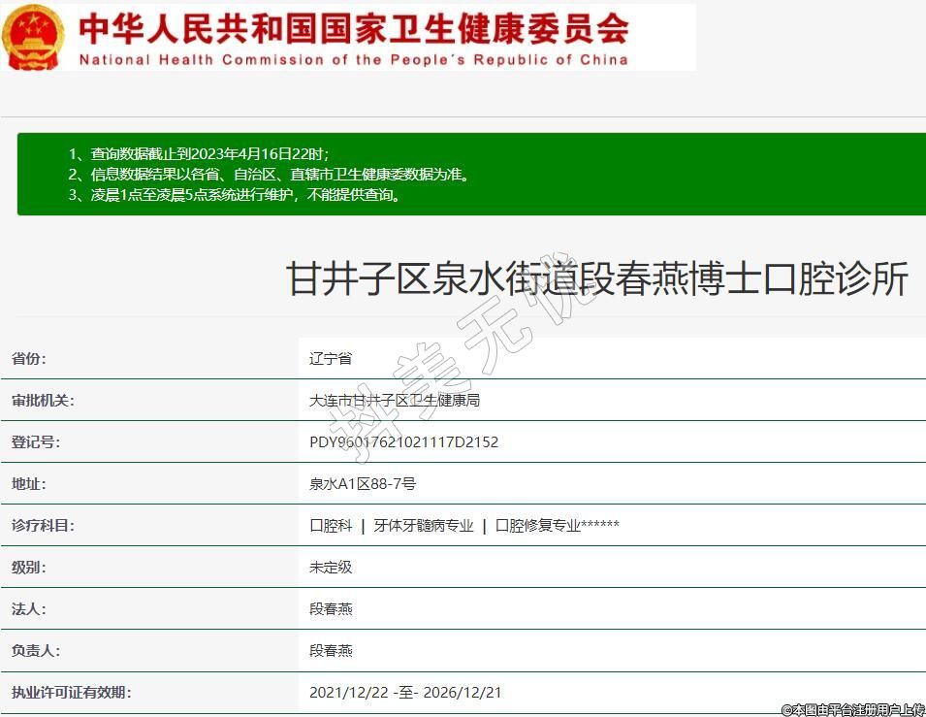
Task: Click the 法人 name value
Action: click(331, 609)
